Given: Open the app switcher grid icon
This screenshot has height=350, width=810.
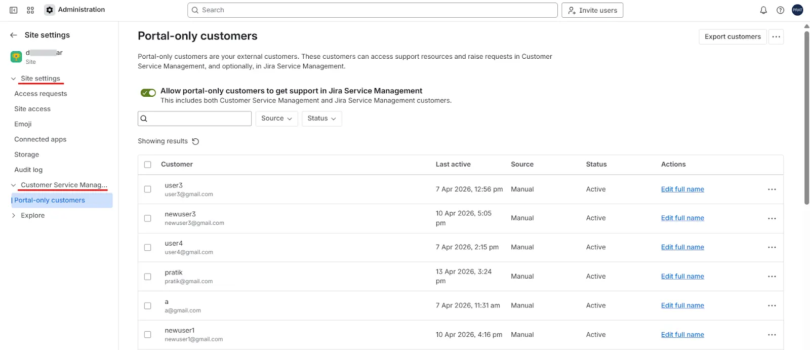Looking at the screenshot, I should (30, 10).
